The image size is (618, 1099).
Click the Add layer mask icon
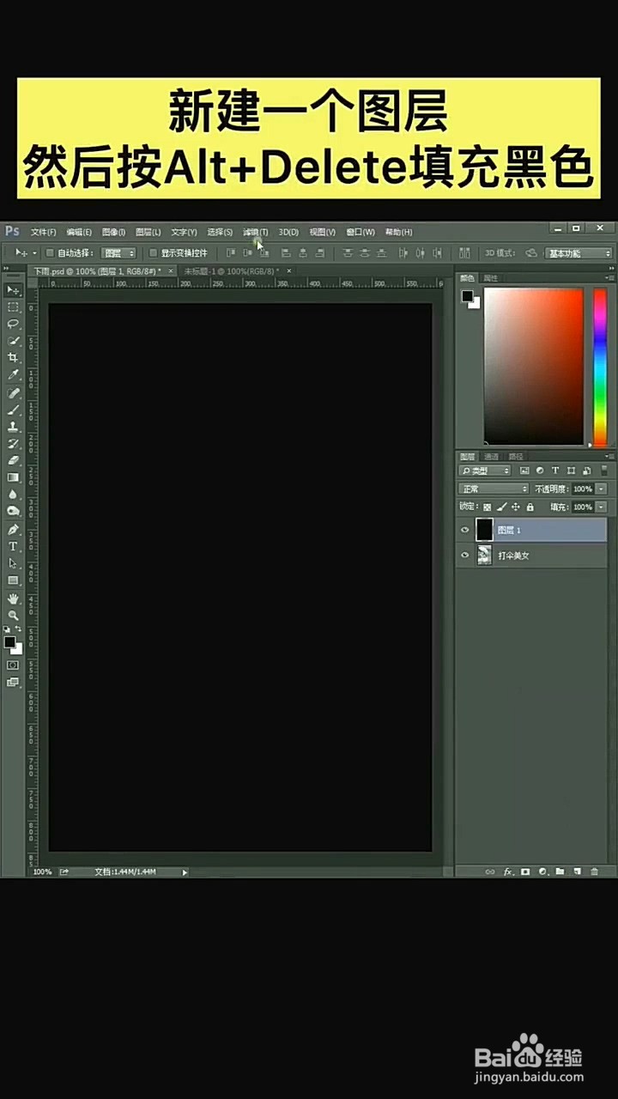click(525, 871)
